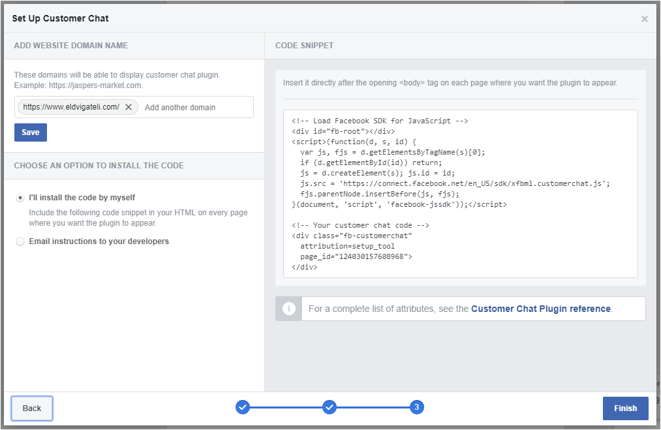
Task: Select "I'll install the code by myself"
Action: tap(20, 197)
